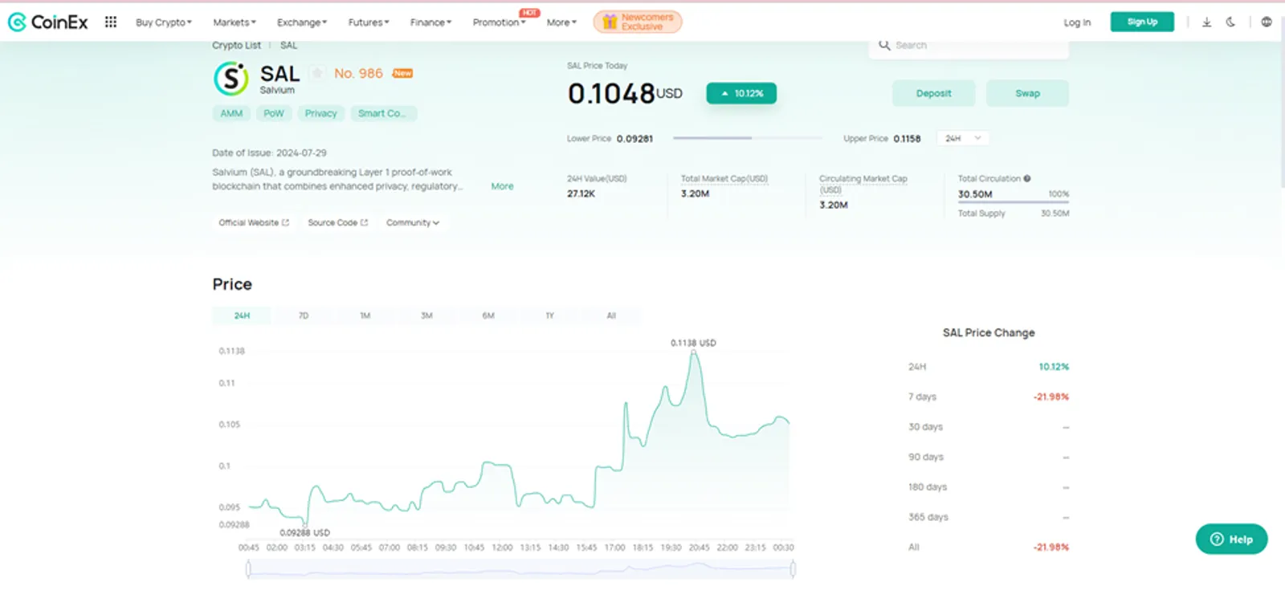
Task: Expand the Exchange menu
Action: (302, 22)
